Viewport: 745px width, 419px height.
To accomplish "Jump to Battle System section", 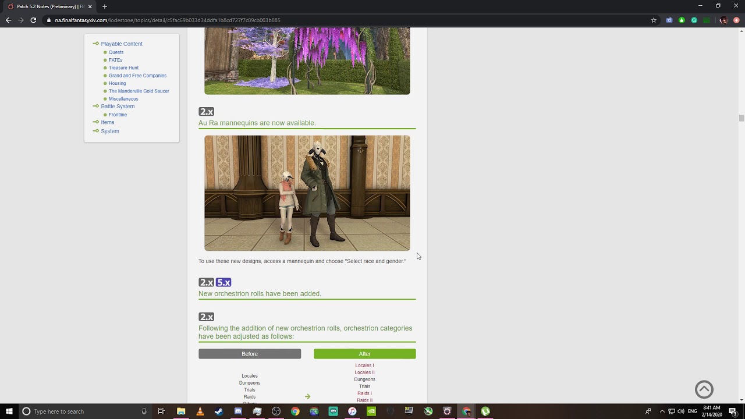I will [x=118, y=106].
